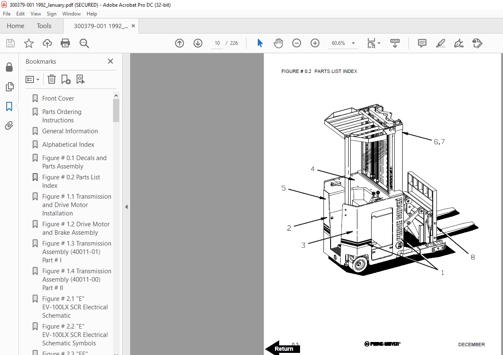Screen dimensions: 503x355
Task: Add a comment sticky note
Action: [x=422, y=43]
